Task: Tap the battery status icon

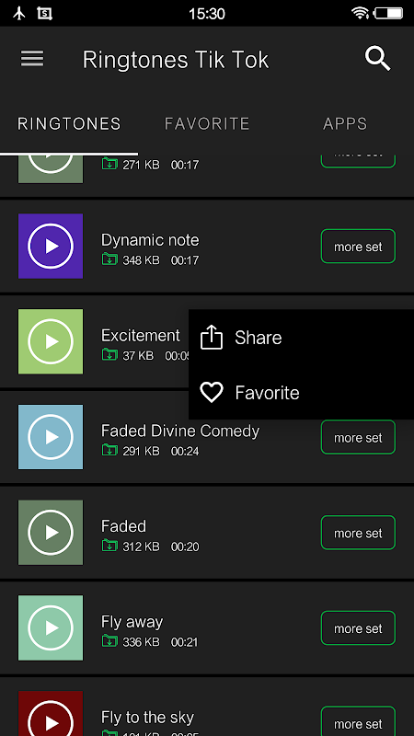Action: [x=388, y=13]
